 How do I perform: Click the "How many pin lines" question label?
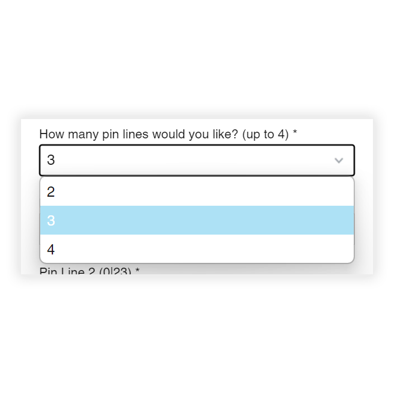point(168,134)
